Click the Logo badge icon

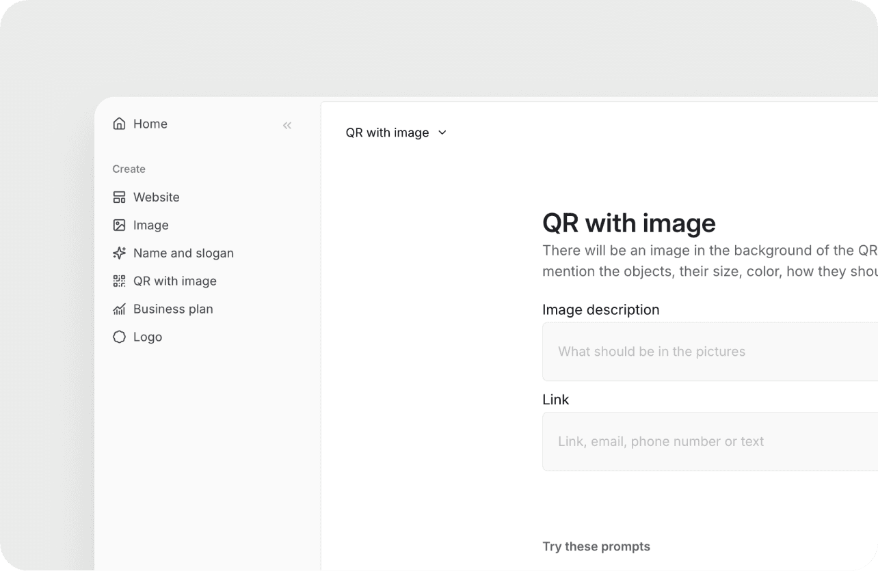119,337
